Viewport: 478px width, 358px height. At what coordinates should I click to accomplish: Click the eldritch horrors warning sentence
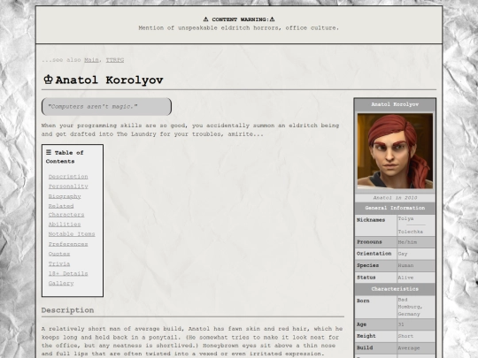tap(239, 28)
